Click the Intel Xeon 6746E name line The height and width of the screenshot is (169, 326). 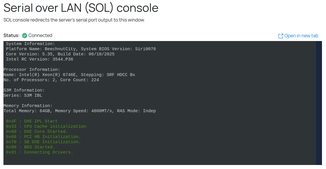(69, 75)
